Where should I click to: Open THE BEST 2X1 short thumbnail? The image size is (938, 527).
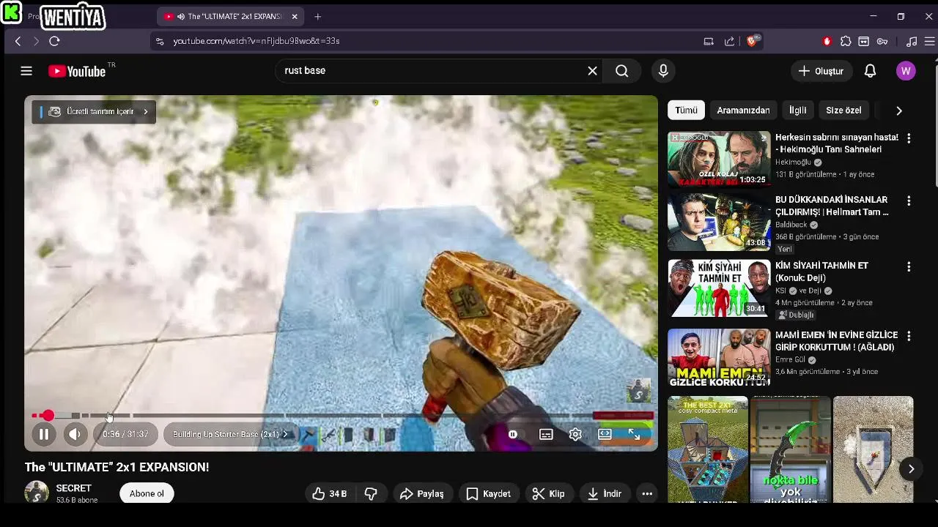pyautogui.click(x=708, y=450)
